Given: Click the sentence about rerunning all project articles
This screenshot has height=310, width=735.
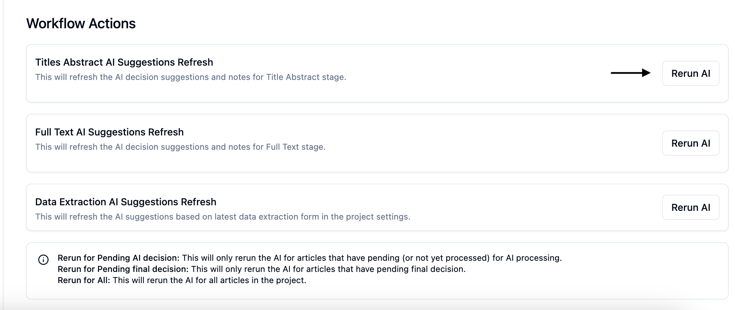Looking at the screenshot, I should coord(210,280).
